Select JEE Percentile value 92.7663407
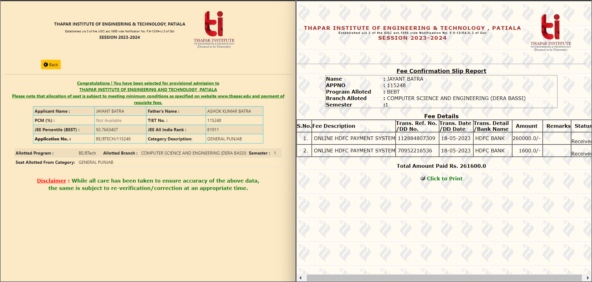The height and width of the screenshot is (282, 592). [107, 130]
